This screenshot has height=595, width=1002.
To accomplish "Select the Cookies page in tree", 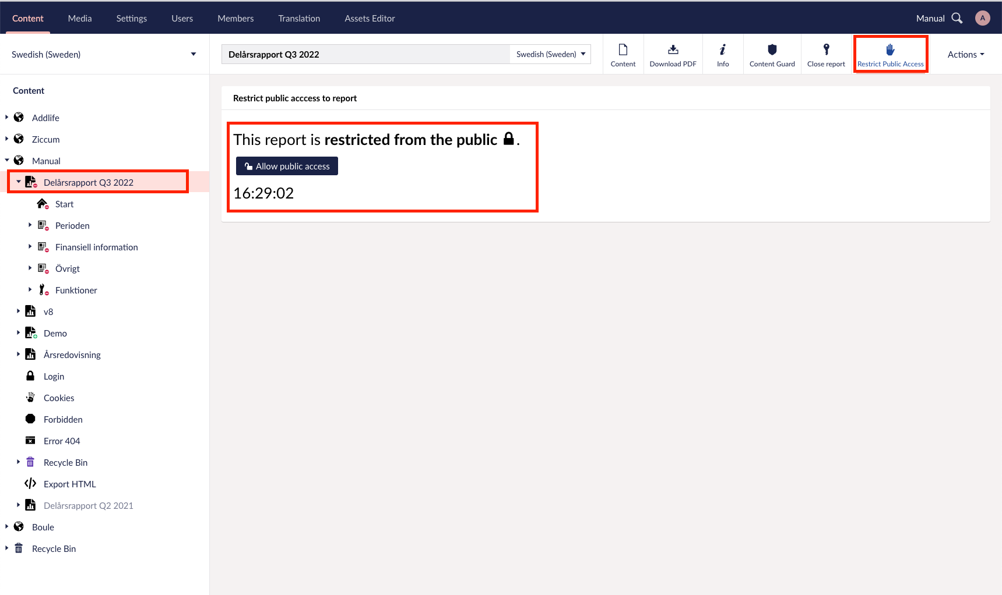I will point(59,398).
